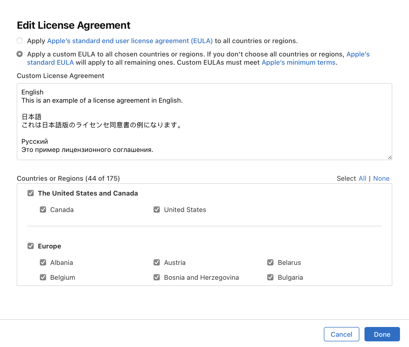409x347 pixels.
Task: Toggle the Europe group checkbox
Action: click(x=31, y=246)
